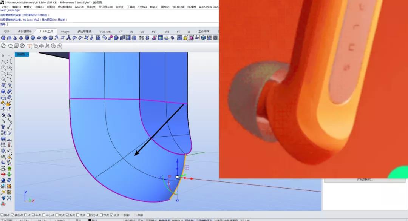
Task: Click the command line input field
Action: tap(113, 24)
